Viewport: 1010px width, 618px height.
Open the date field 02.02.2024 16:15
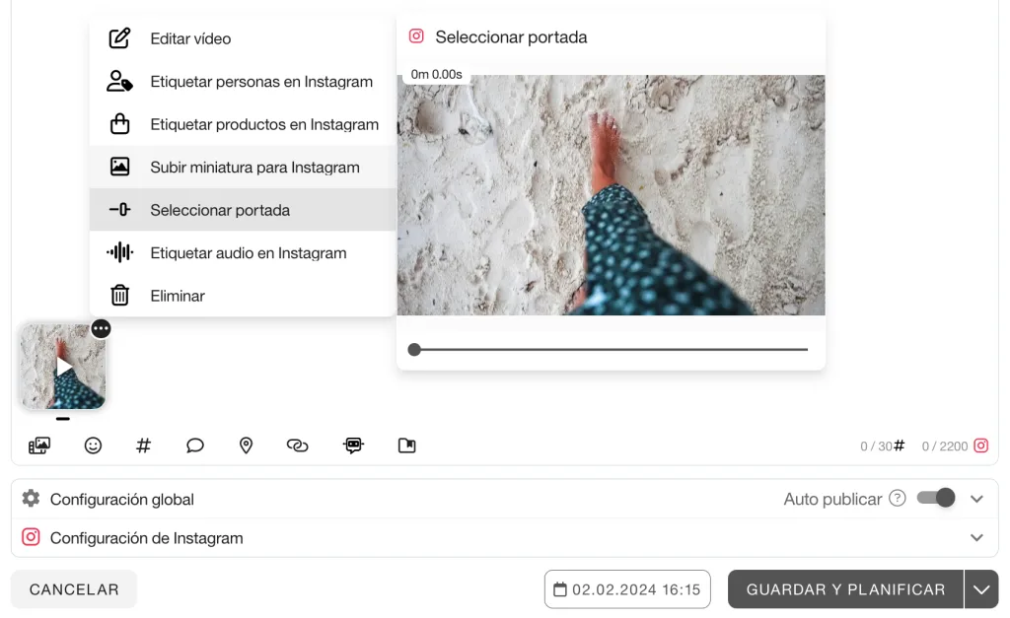pyautogui.click(x=627, y=589)
